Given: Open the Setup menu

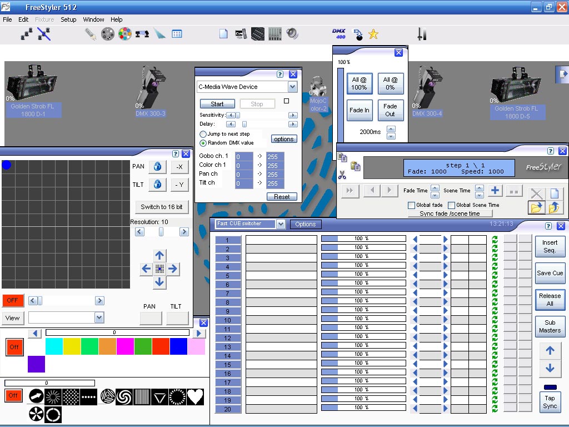Looking at the screenshot, I should (68, 19).
